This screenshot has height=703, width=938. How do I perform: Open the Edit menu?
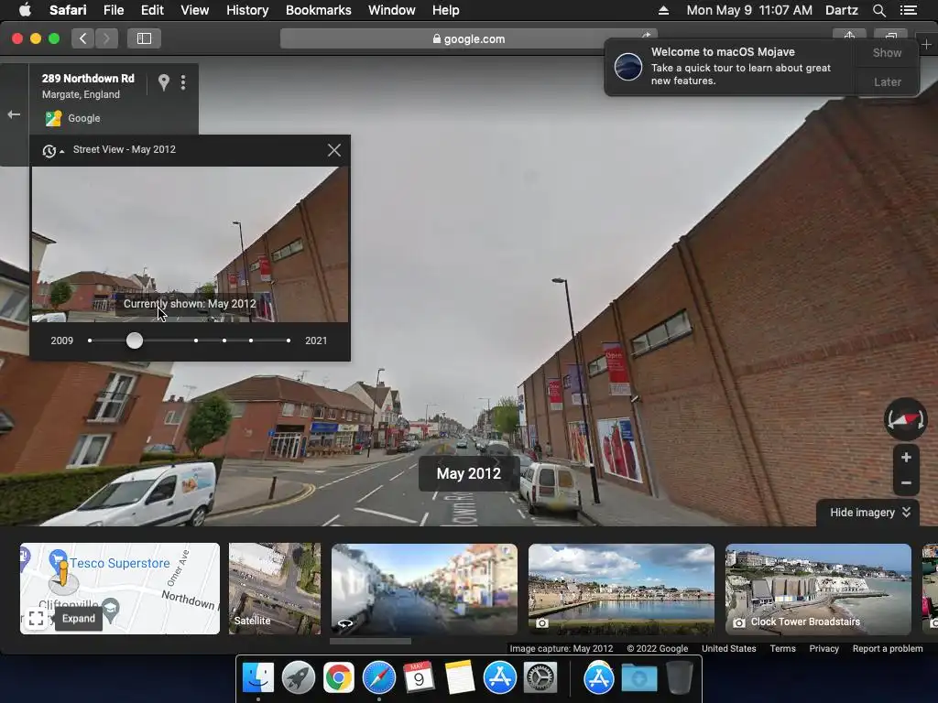[152, 10]
